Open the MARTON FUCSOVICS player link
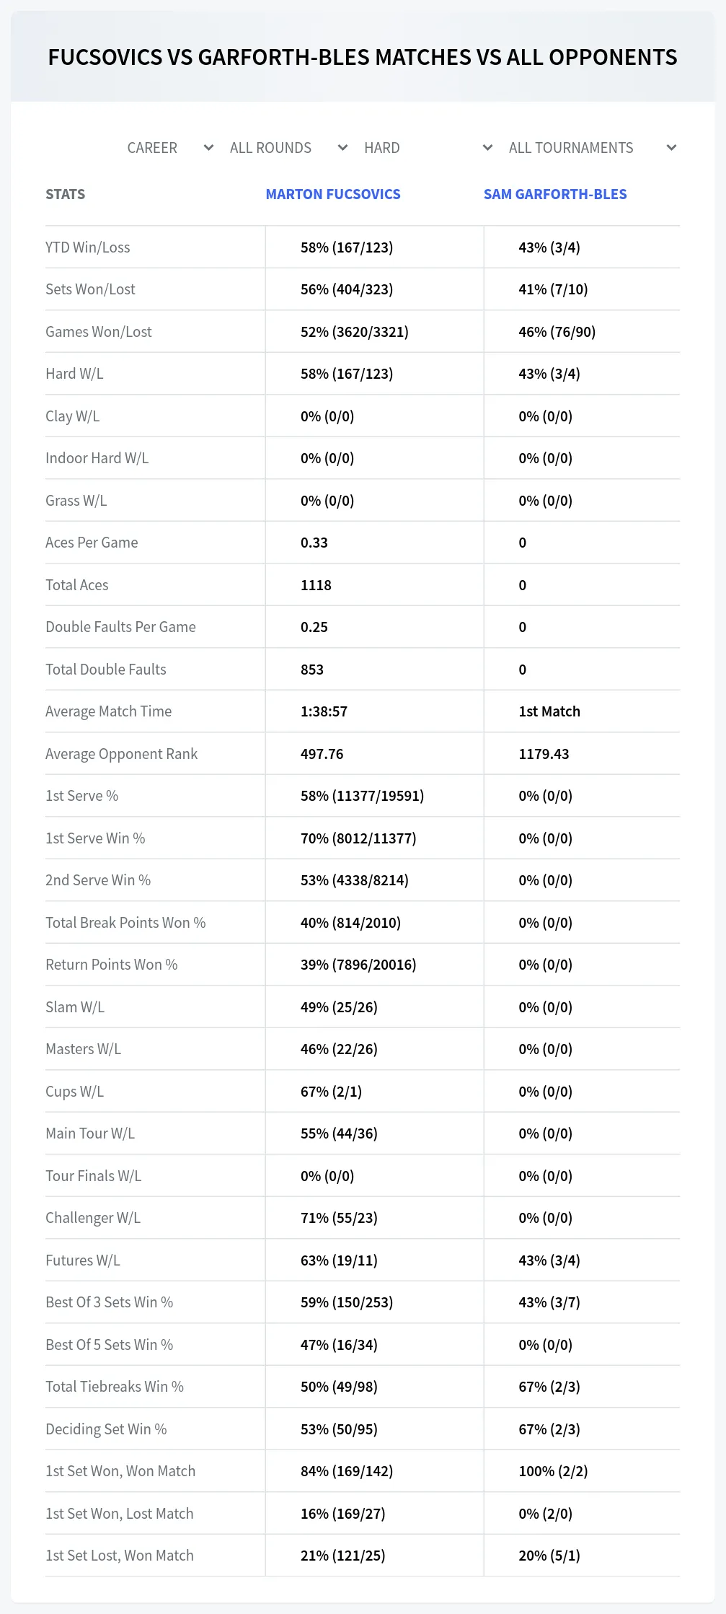 tap(333, 194)
